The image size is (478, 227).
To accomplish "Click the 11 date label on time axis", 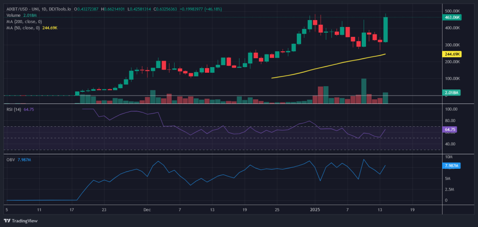I will tap(39, 210).
